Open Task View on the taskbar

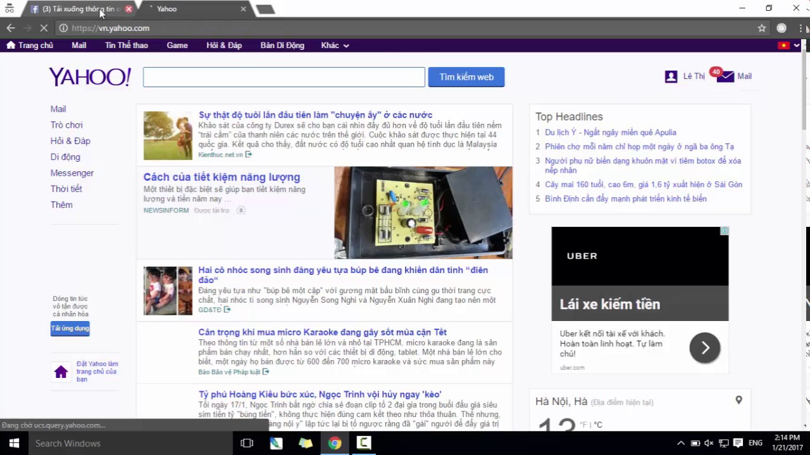point(247,443)
